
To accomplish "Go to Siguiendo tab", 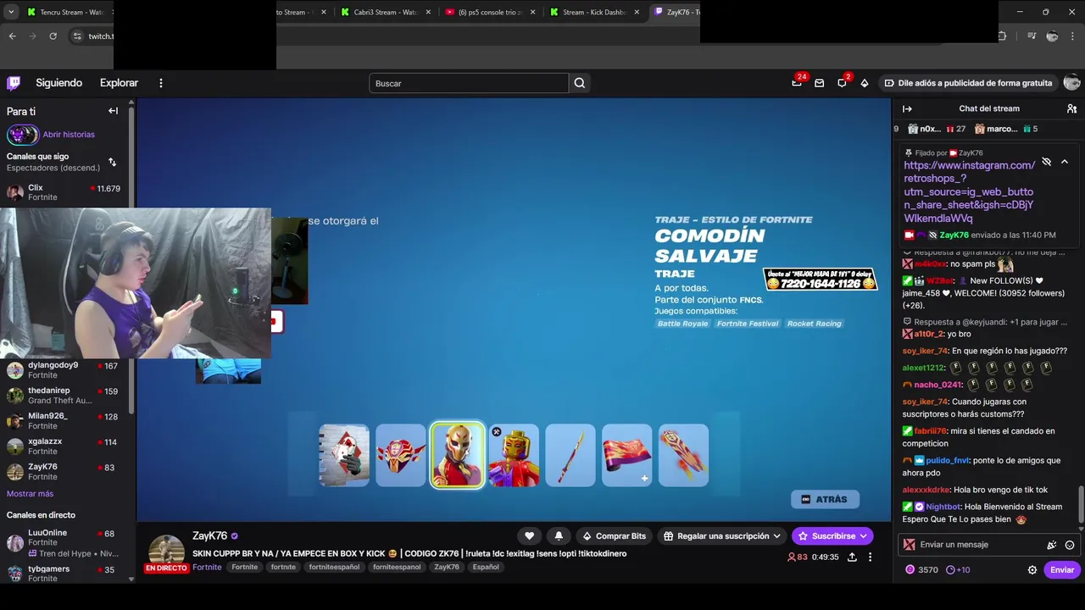I will (x=58, y=83).
